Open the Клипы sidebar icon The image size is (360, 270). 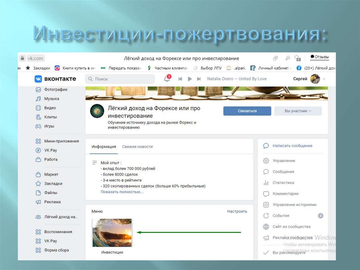(x=38, y=117)
